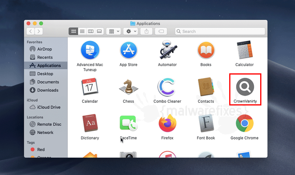295x175 pixels.
Task: Switch to icon view in toolbar
Action: click(73, 31)
